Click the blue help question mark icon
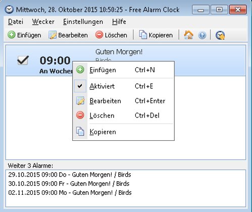 click(x=202, y=35)
